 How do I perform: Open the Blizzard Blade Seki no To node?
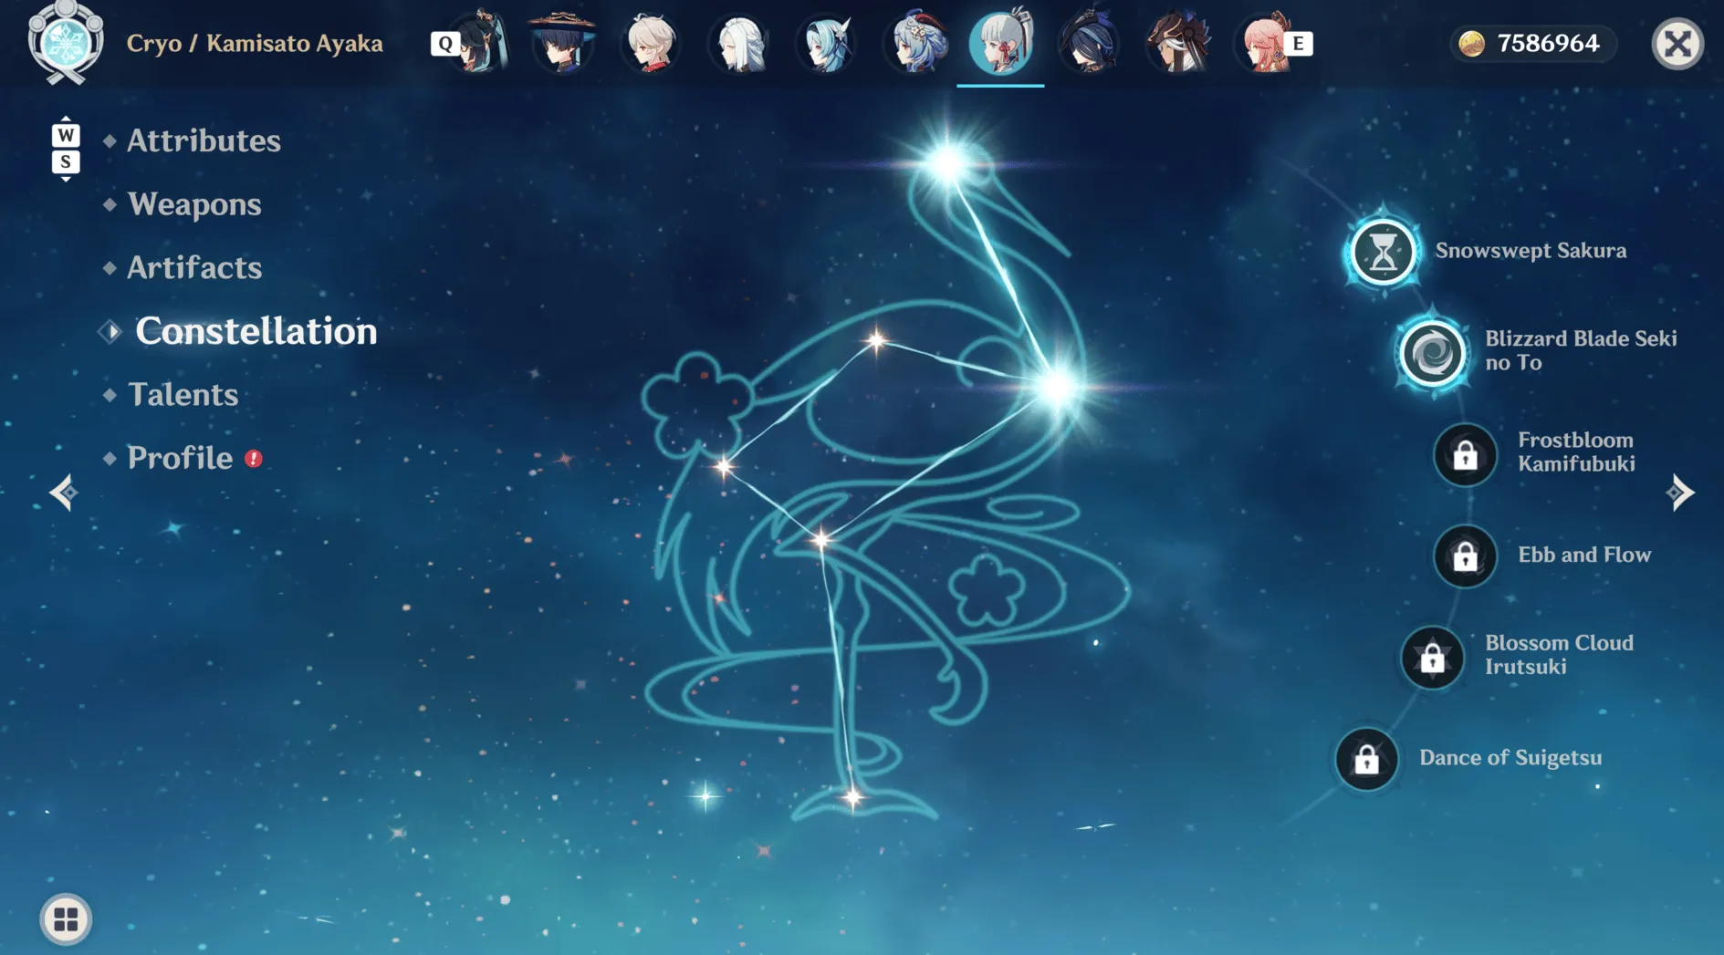1432,353
